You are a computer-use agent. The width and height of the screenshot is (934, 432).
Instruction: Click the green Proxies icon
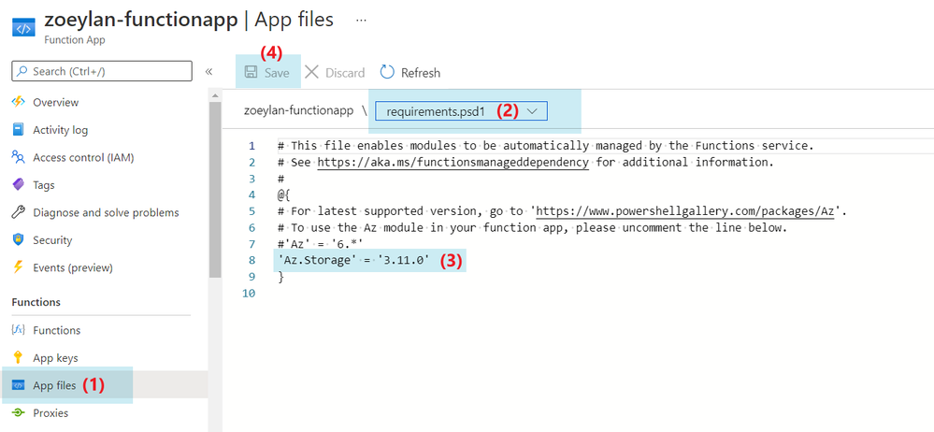pos(18,413)
